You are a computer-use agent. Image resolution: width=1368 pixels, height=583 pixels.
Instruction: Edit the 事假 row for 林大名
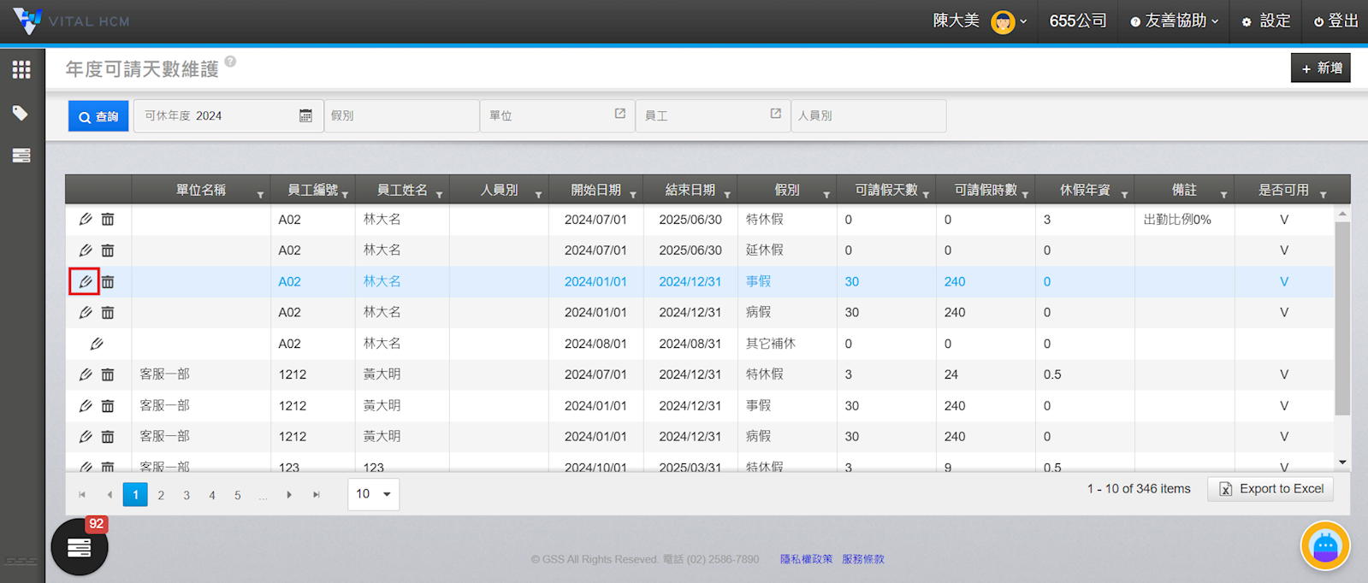[85, 281]
